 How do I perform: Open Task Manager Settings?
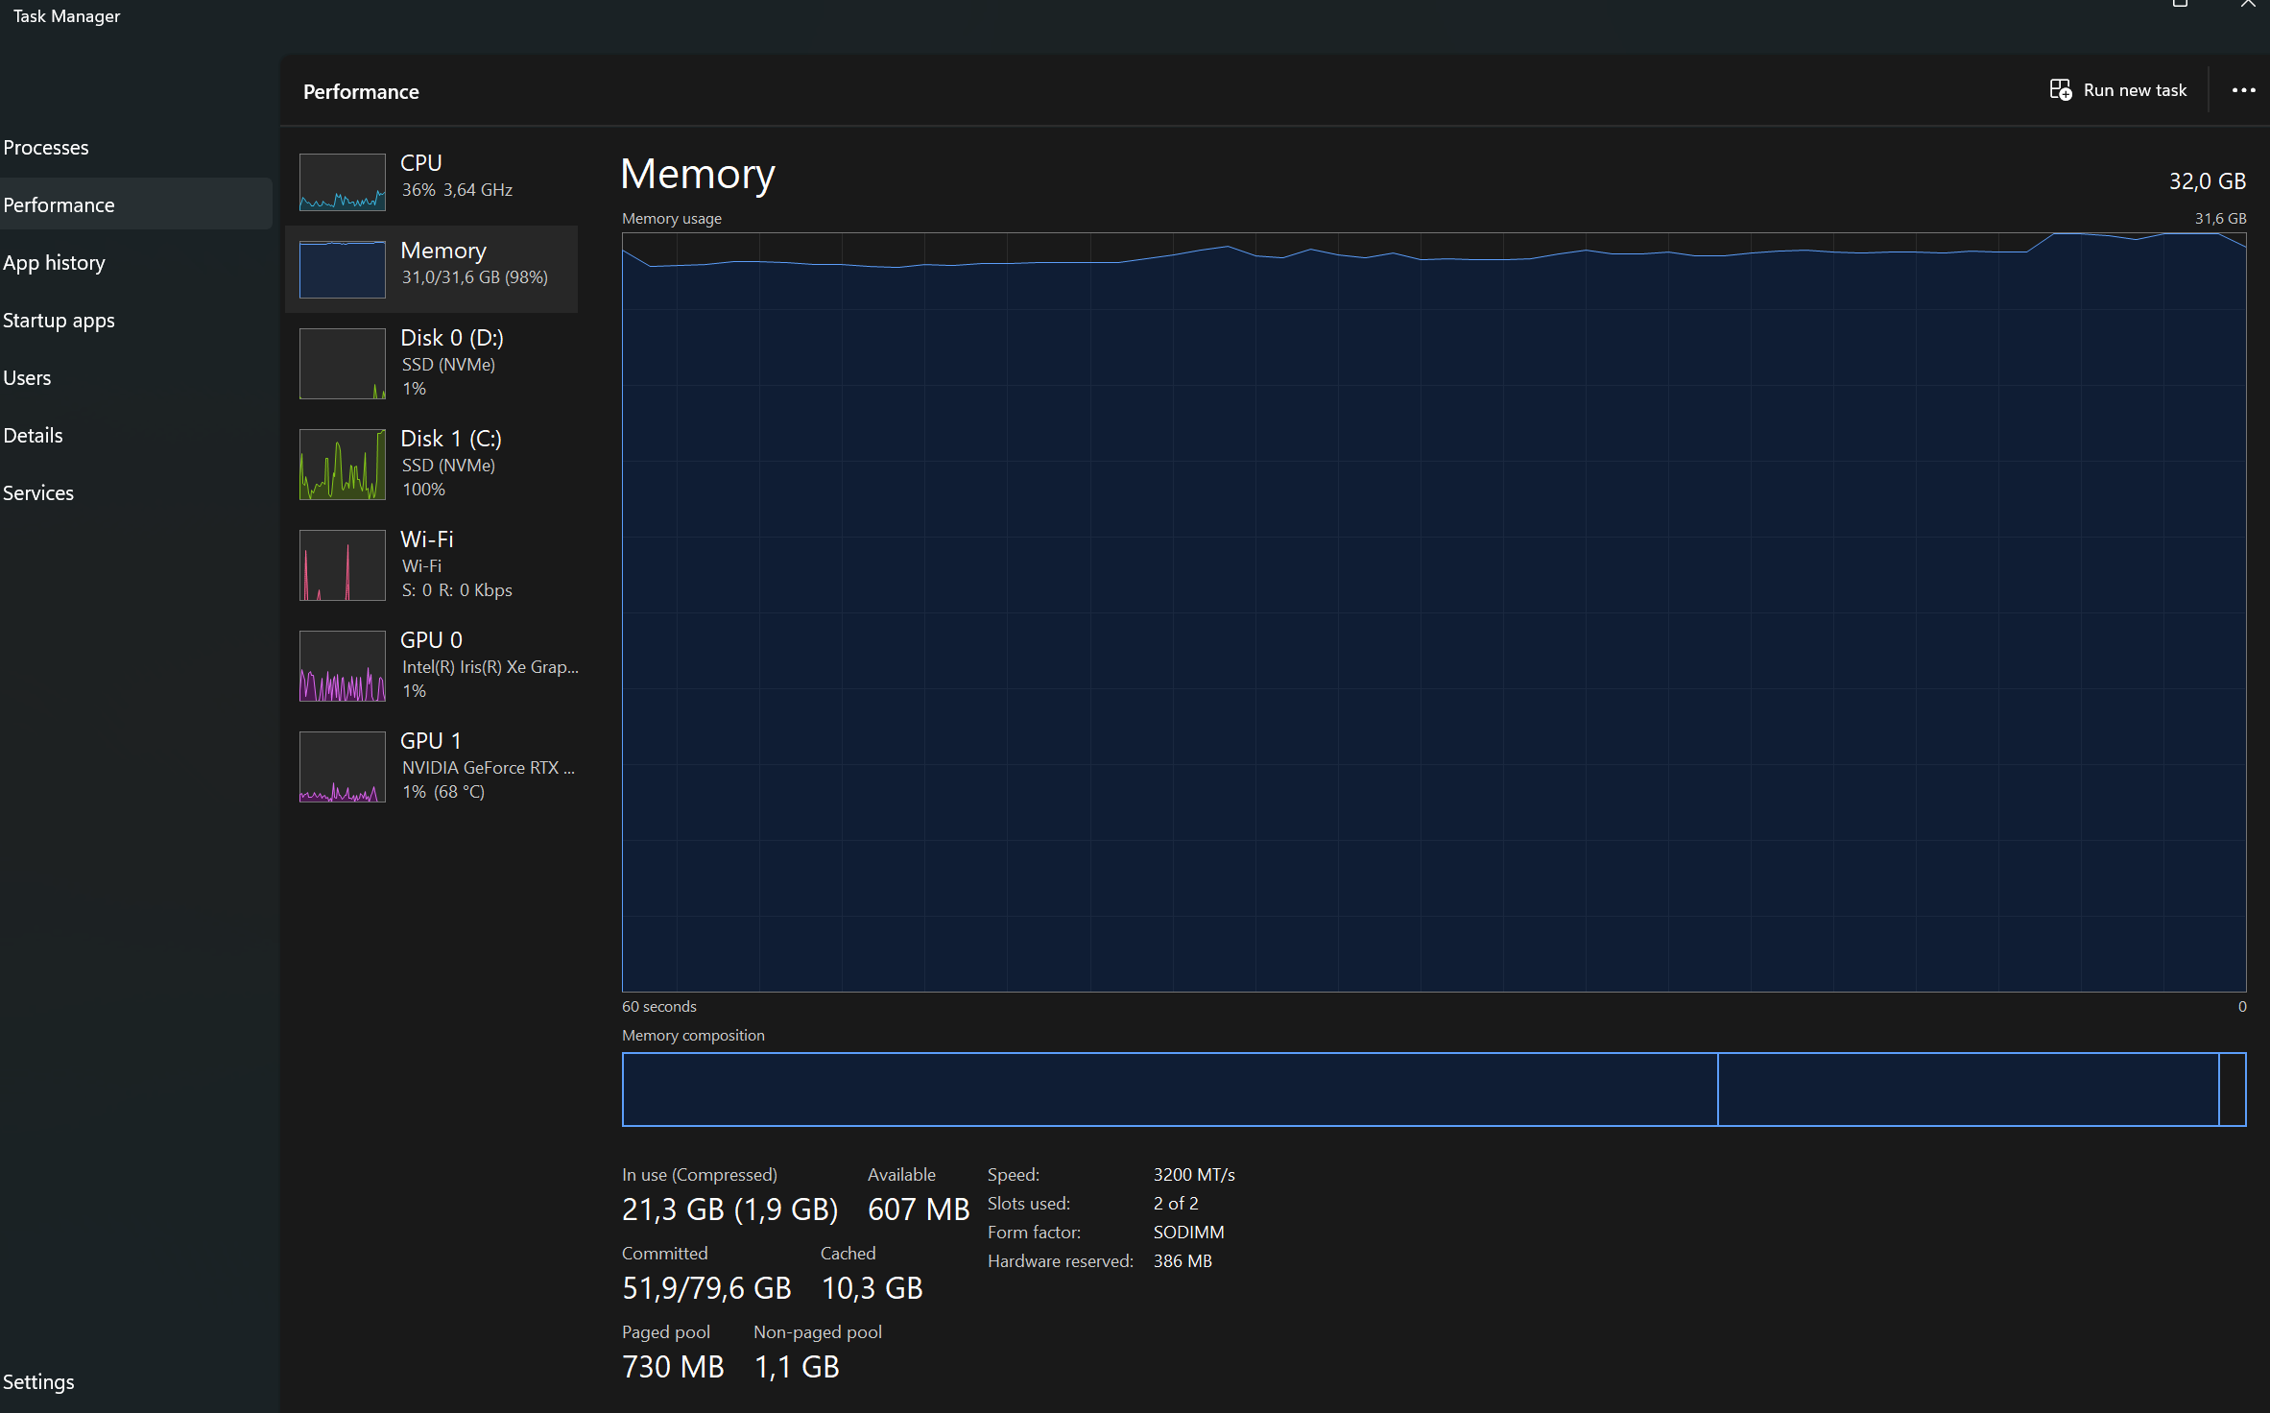click(38, 1382)
